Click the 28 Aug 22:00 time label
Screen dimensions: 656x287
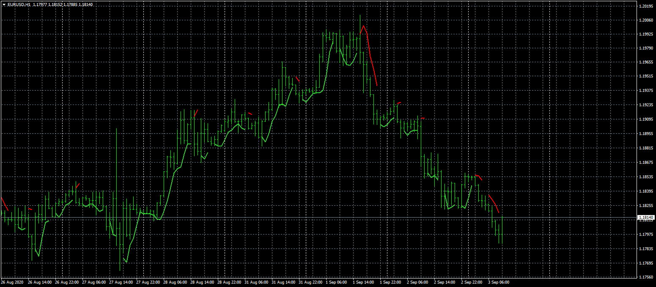click(229, 282)
